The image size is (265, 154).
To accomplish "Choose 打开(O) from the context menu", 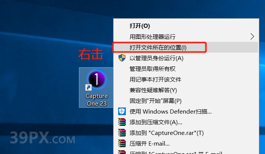I will (x=186, y=26).
